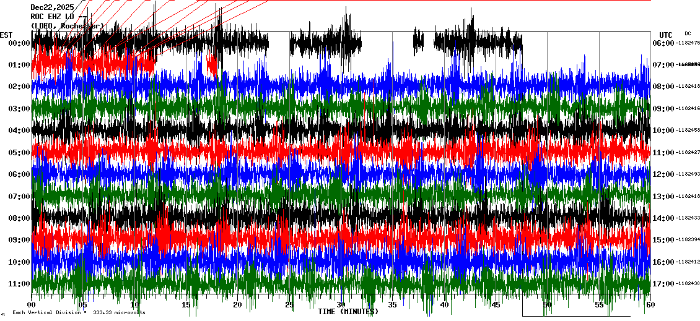Image resolution: width=700 pixels, height=321 pixels.
Task: Click the ROC EHZ LD station label
Action: [x=53, y=17]
